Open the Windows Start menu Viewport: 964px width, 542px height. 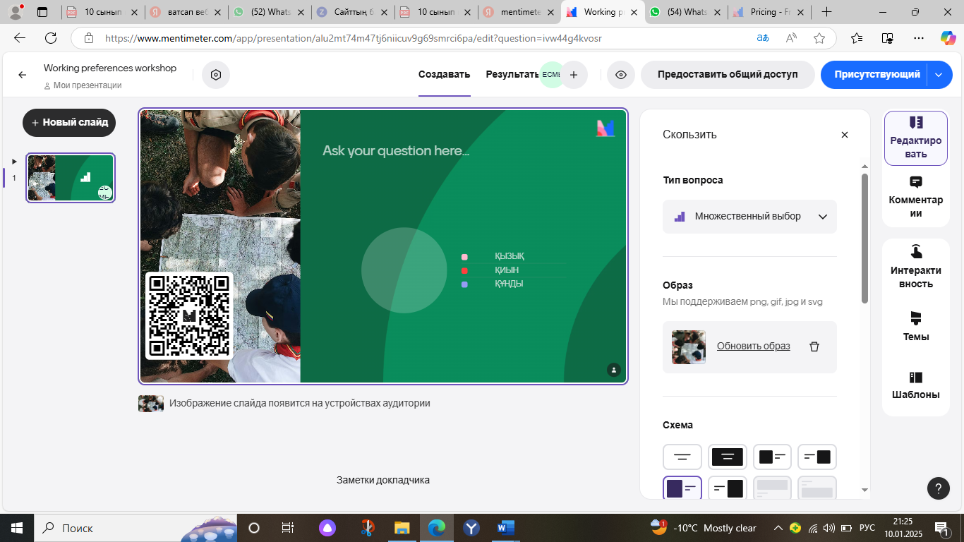16,527
